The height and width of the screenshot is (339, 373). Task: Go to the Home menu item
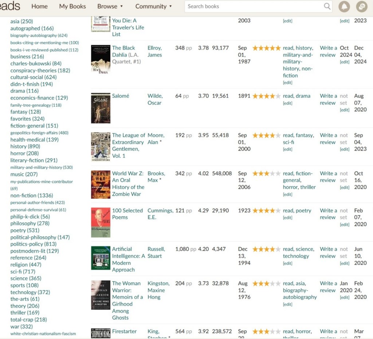[x=39, y=6]
